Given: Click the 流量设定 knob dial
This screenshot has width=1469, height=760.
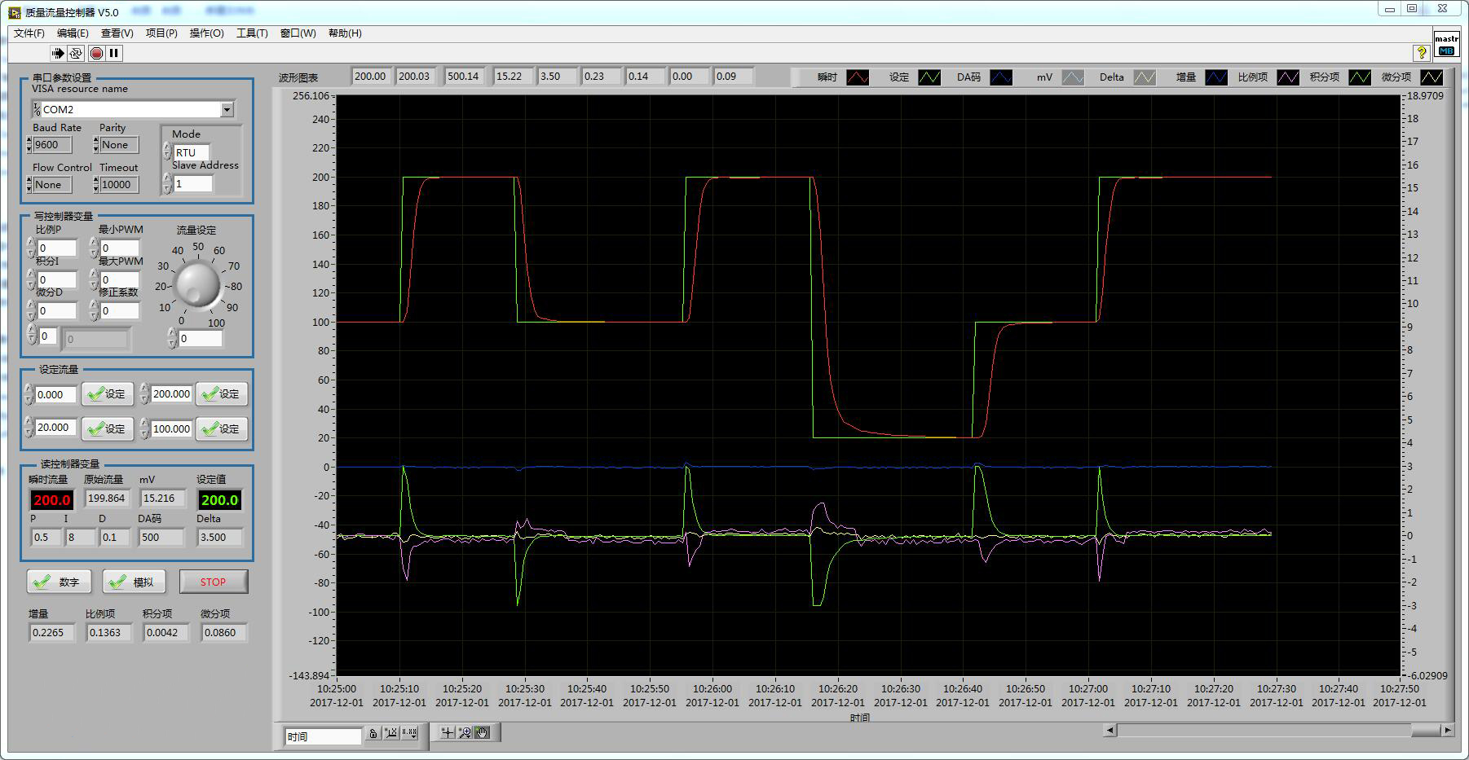Looking at the screenshot, I should tap(198, 285).
